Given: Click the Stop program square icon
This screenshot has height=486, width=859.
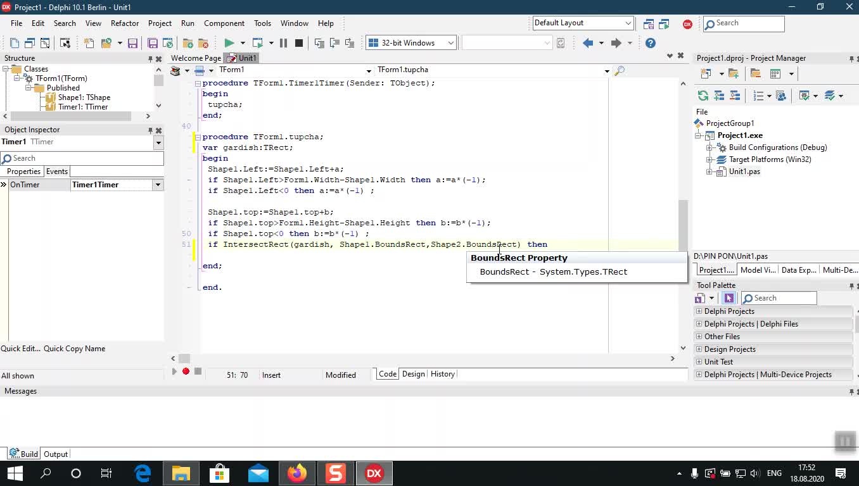Looking at the screenshot, I should (x=299, y=43).
